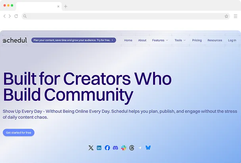Click the Bluesky butterfly icon
241x163 pixels.
point(148,148)
